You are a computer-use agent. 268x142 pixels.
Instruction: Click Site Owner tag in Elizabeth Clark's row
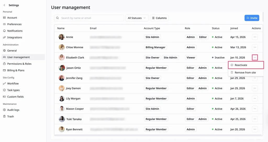click(x=153, y=57)
